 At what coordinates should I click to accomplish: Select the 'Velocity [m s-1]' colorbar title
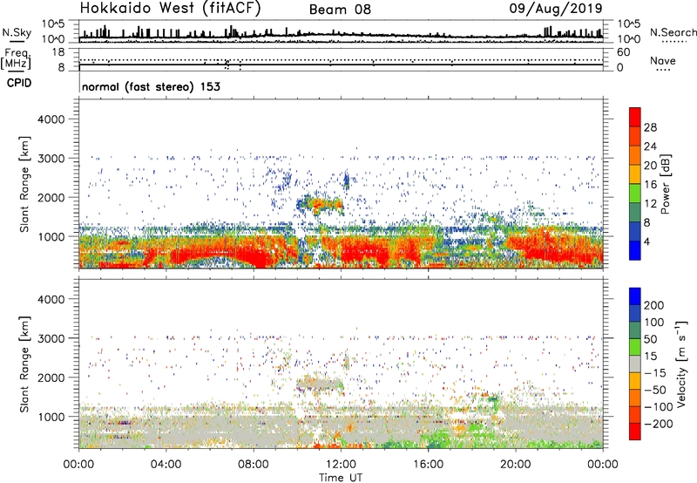[681, 364]
